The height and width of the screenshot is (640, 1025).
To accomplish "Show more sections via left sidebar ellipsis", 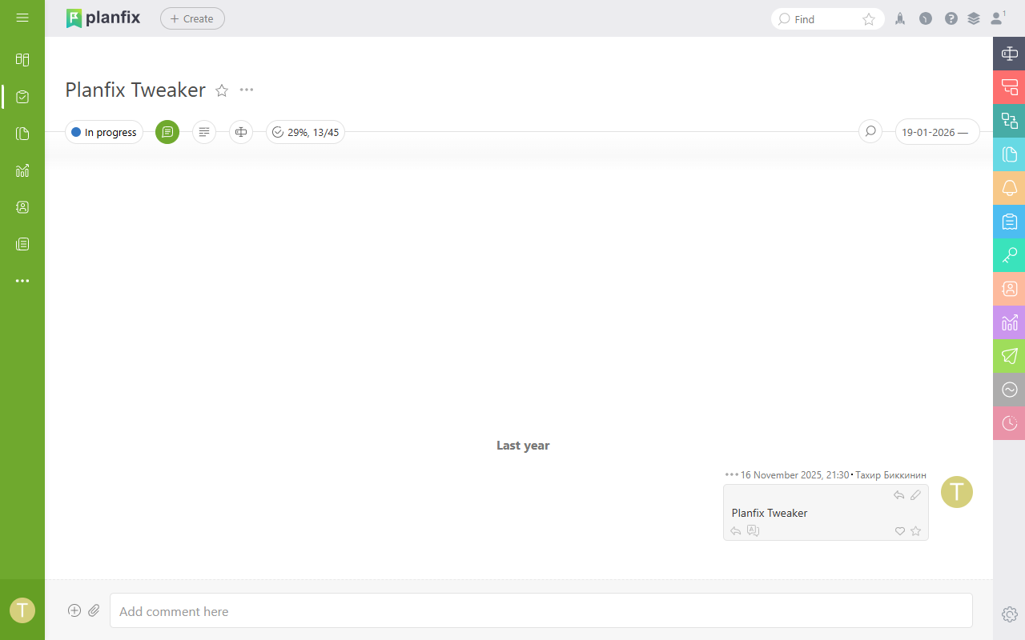I will pos(22,281).
